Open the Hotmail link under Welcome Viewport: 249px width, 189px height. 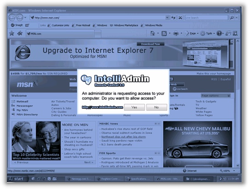click(x=23, y=102)
